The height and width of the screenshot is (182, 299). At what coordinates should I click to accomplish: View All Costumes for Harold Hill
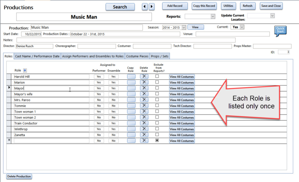(x=182, y=76)
